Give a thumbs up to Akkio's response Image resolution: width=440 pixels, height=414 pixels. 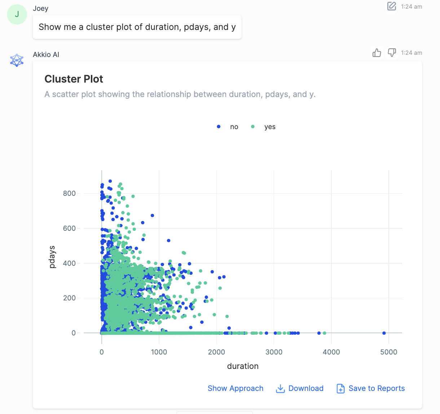click(x=377, y=53)
